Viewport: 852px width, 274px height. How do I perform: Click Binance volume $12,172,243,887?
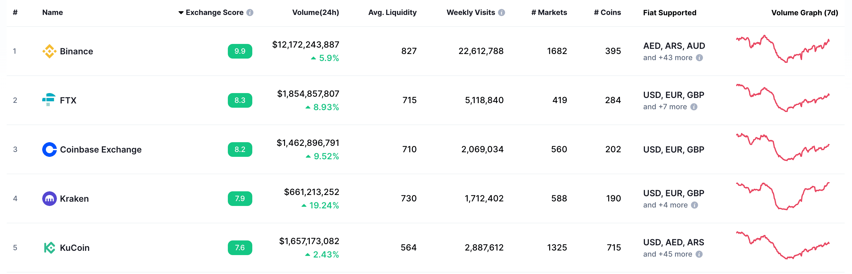pyautogui.click(x=306, y=45)
